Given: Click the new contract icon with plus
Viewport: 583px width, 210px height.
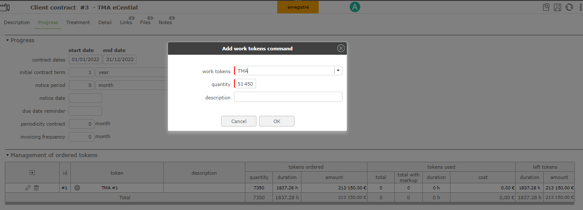Looking at the screenshot, I should (x=546, y=7).
